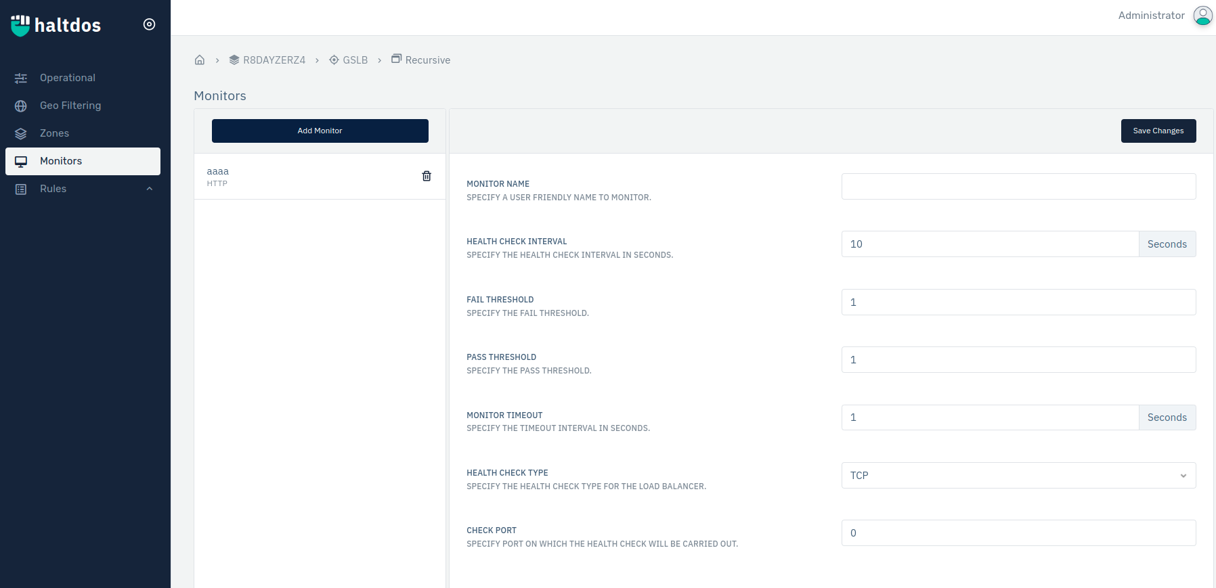Focus the Monitor Name input field
The image size is (1216, 588).
(x=1018, y=187)
